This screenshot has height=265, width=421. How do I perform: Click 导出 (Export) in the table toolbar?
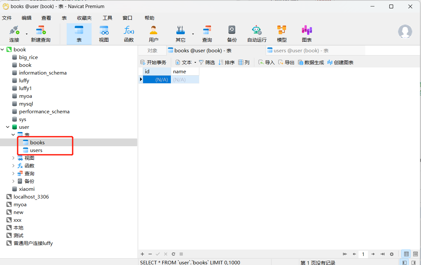tap(286, 63)
